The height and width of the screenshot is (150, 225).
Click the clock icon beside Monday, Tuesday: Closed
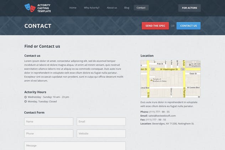[26, 102]
